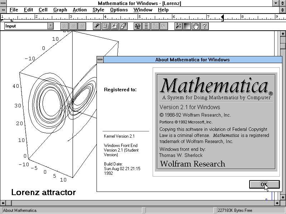Click the question mark help icon

(x=204, y=26)
